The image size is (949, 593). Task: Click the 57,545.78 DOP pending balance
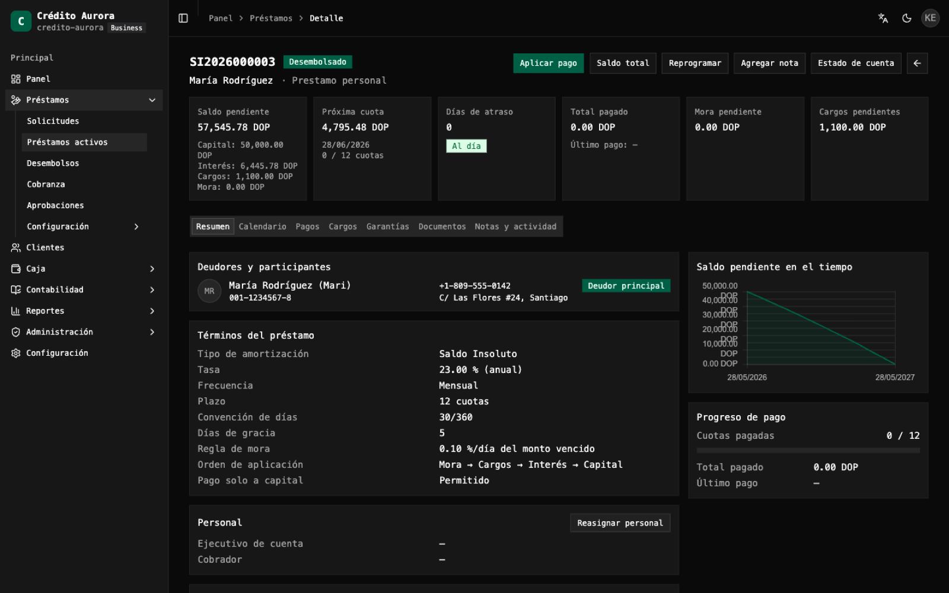(x=234, y=127)
